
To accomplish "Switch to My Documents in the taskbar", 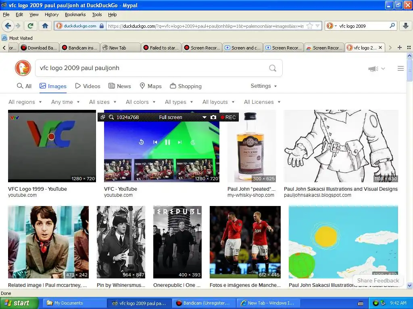I will coord(75,303).
